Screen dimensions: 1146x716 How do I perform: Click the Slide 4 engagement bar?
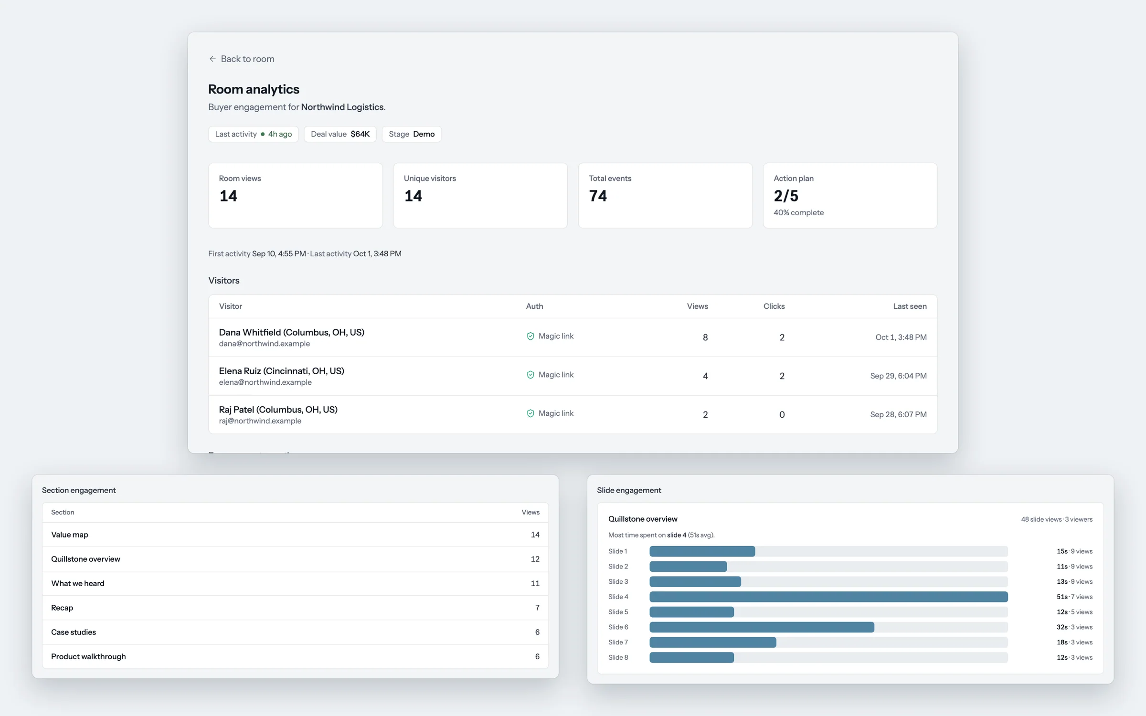(828, 597)
